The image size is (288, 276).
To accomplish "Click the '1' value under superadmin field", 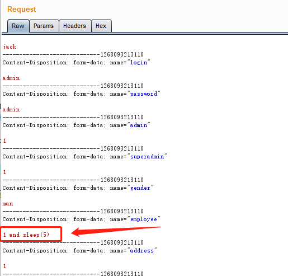I will 4,172.
